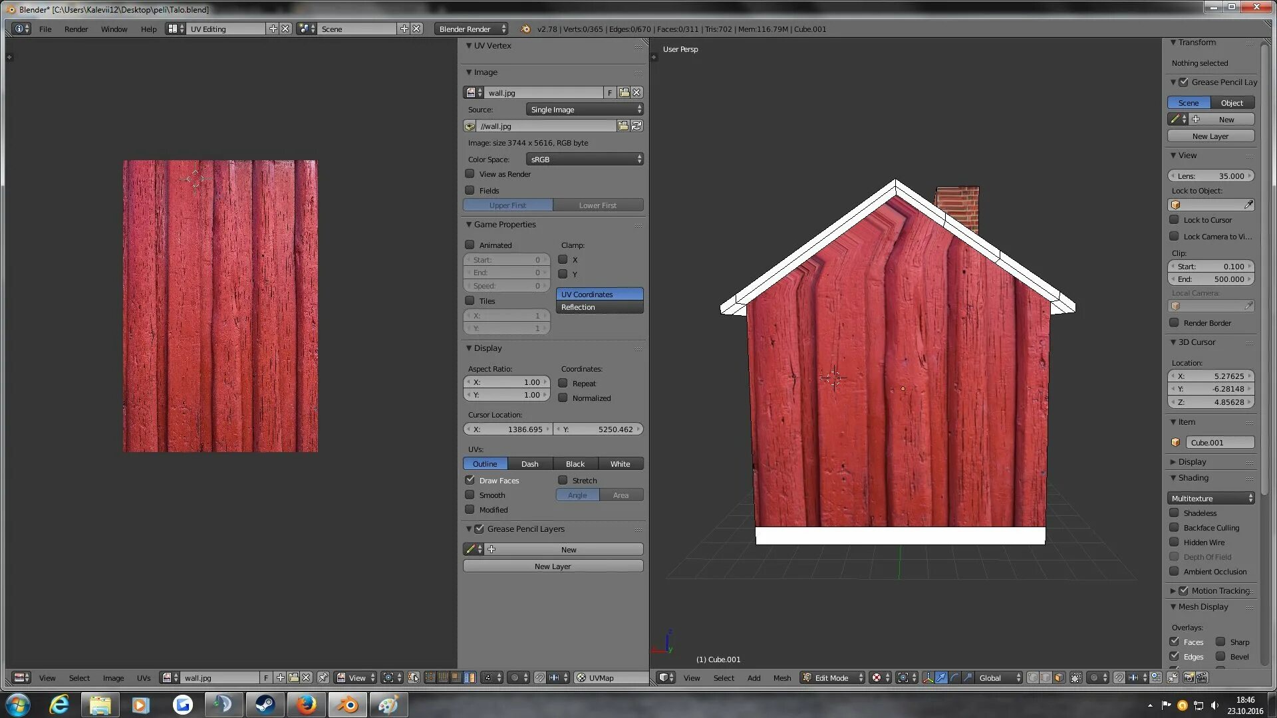Click the reload image icon beside //wall.jpg
Screen dimensions: 1277x718
(x=637, y=126)
